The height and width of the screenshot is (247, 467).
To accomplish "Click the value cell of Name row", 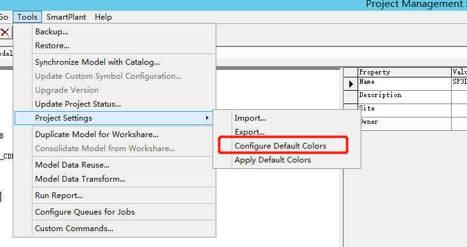I will tap(459, 84).
